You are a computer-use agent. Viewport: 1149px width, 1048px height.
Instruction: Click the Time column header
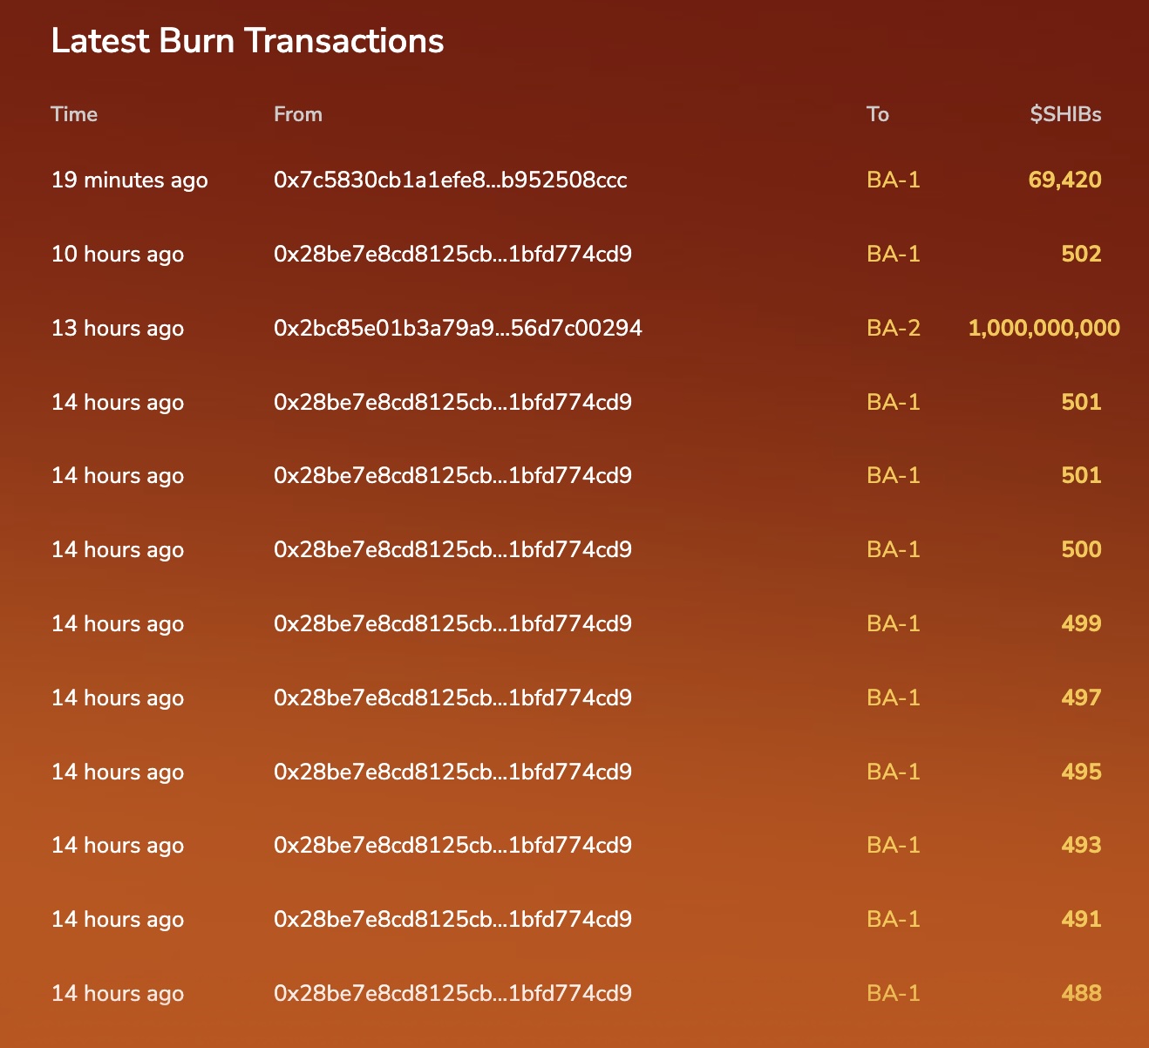pyautogui.click(x=74, y=114)
